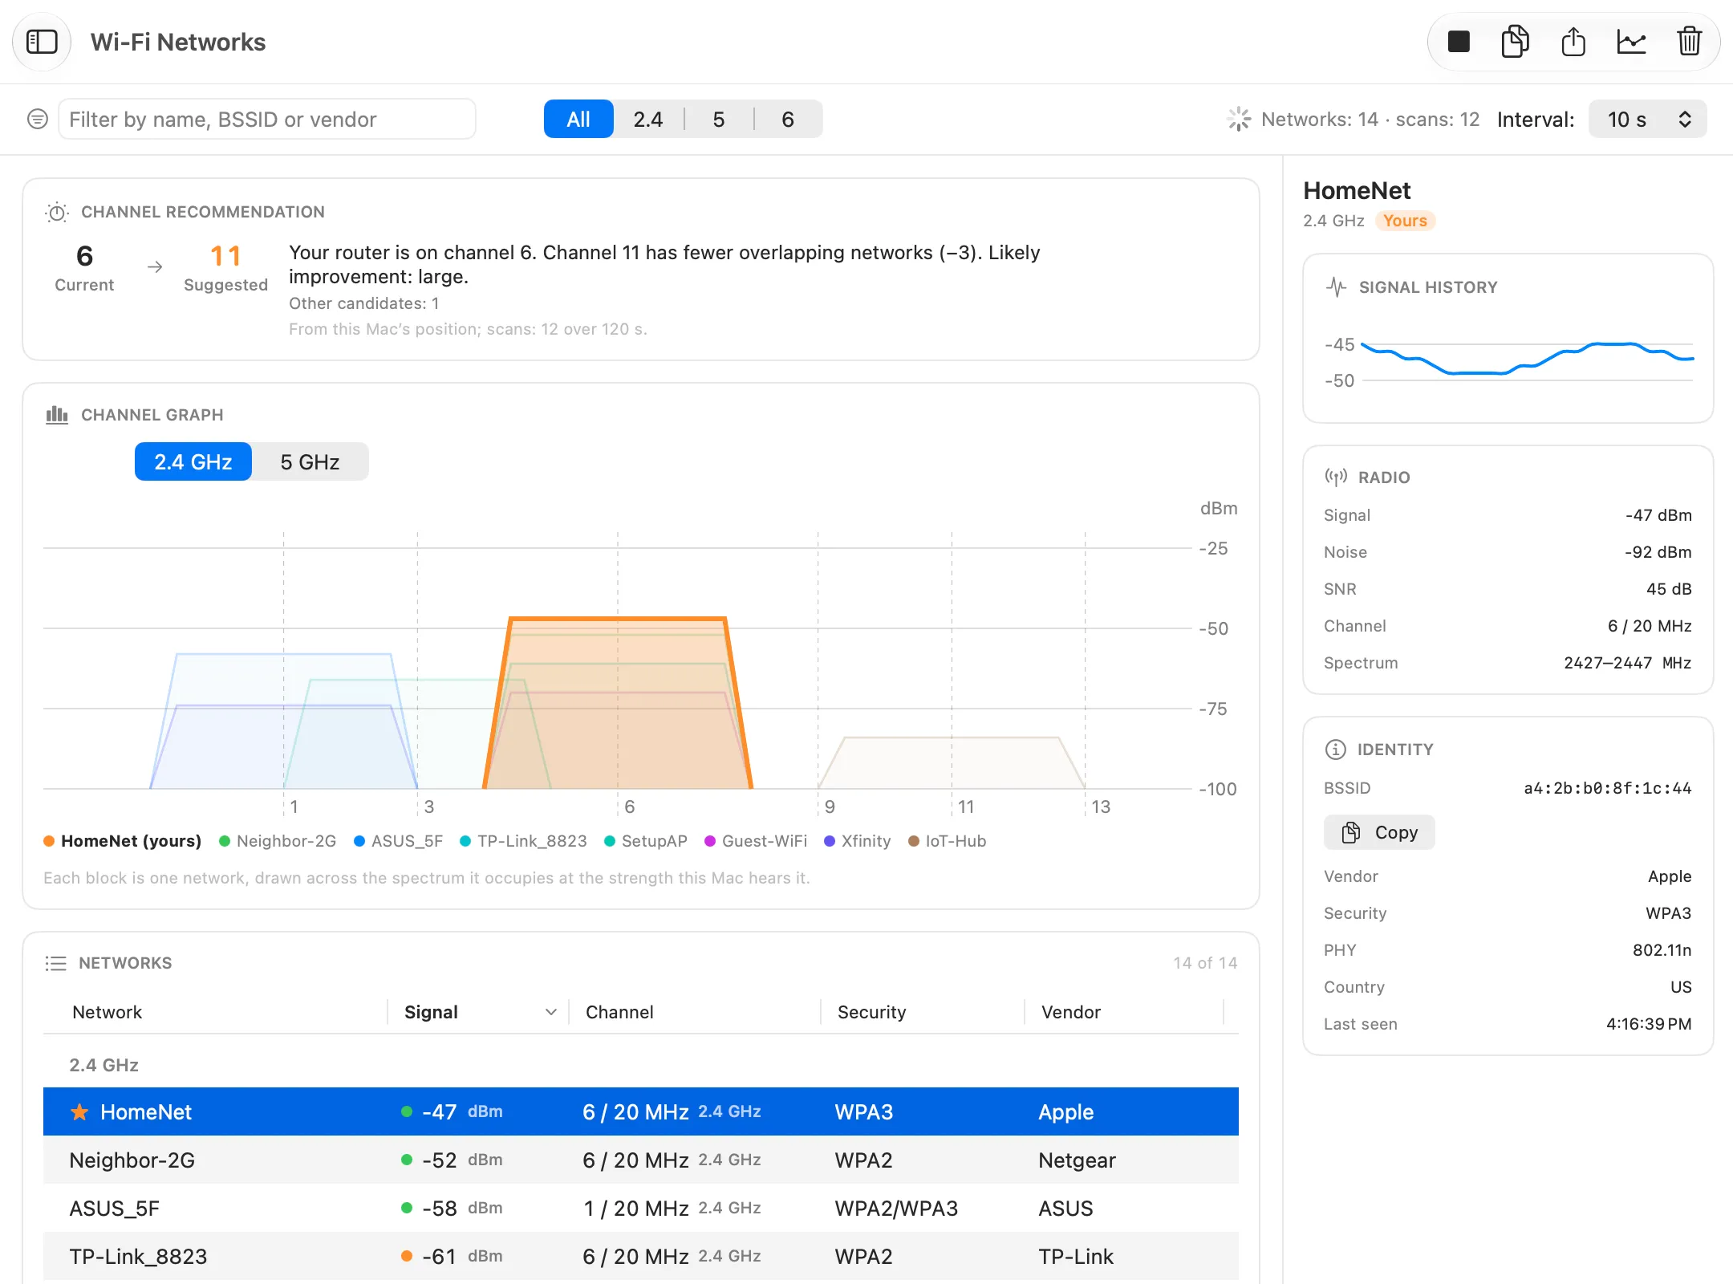
Task: Click the Channel Graph bars icon
Action: tap(56, 415)
